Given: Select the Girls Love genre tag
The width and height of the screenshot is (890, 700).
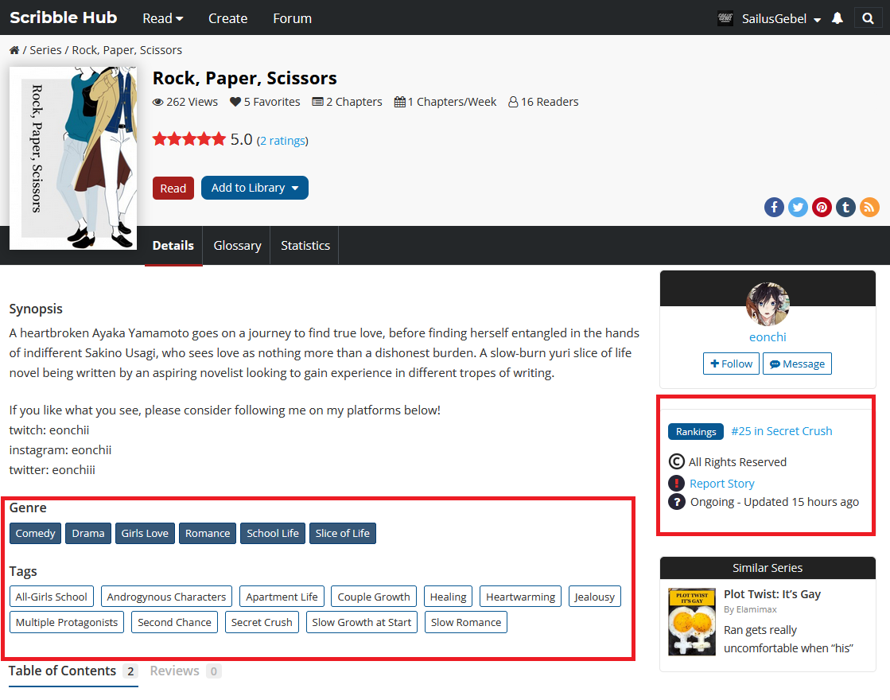Looking at the screenshot, I should [x=145, y=533].
